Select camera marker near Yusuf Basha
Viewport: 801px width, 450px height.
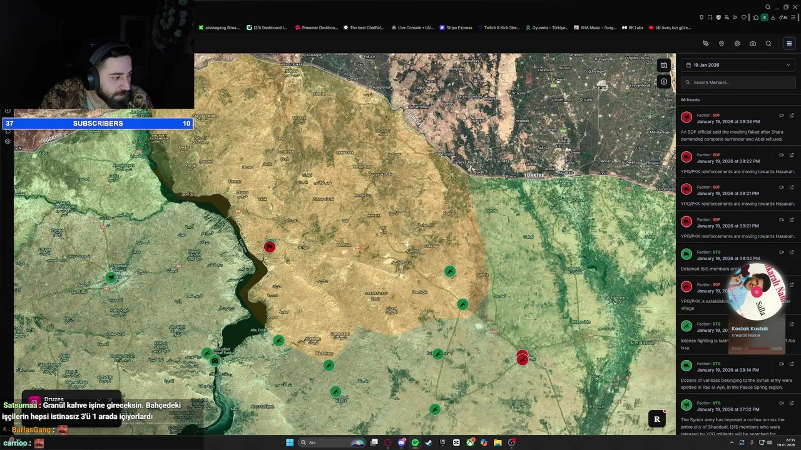pyautogui.click(x=215, y=361)
